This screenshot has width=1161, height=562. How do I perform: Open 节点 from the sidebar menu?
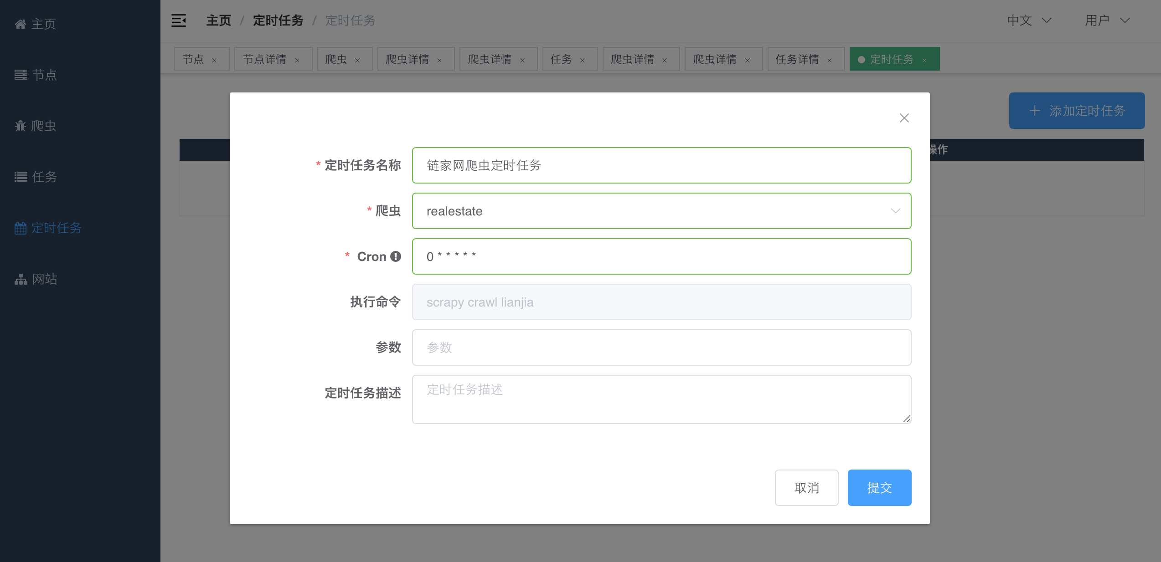click(80, 75)
